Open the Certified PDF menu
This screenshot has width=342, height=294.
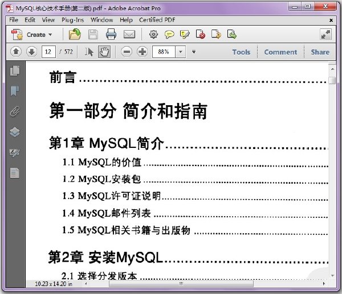coord(157,20)
